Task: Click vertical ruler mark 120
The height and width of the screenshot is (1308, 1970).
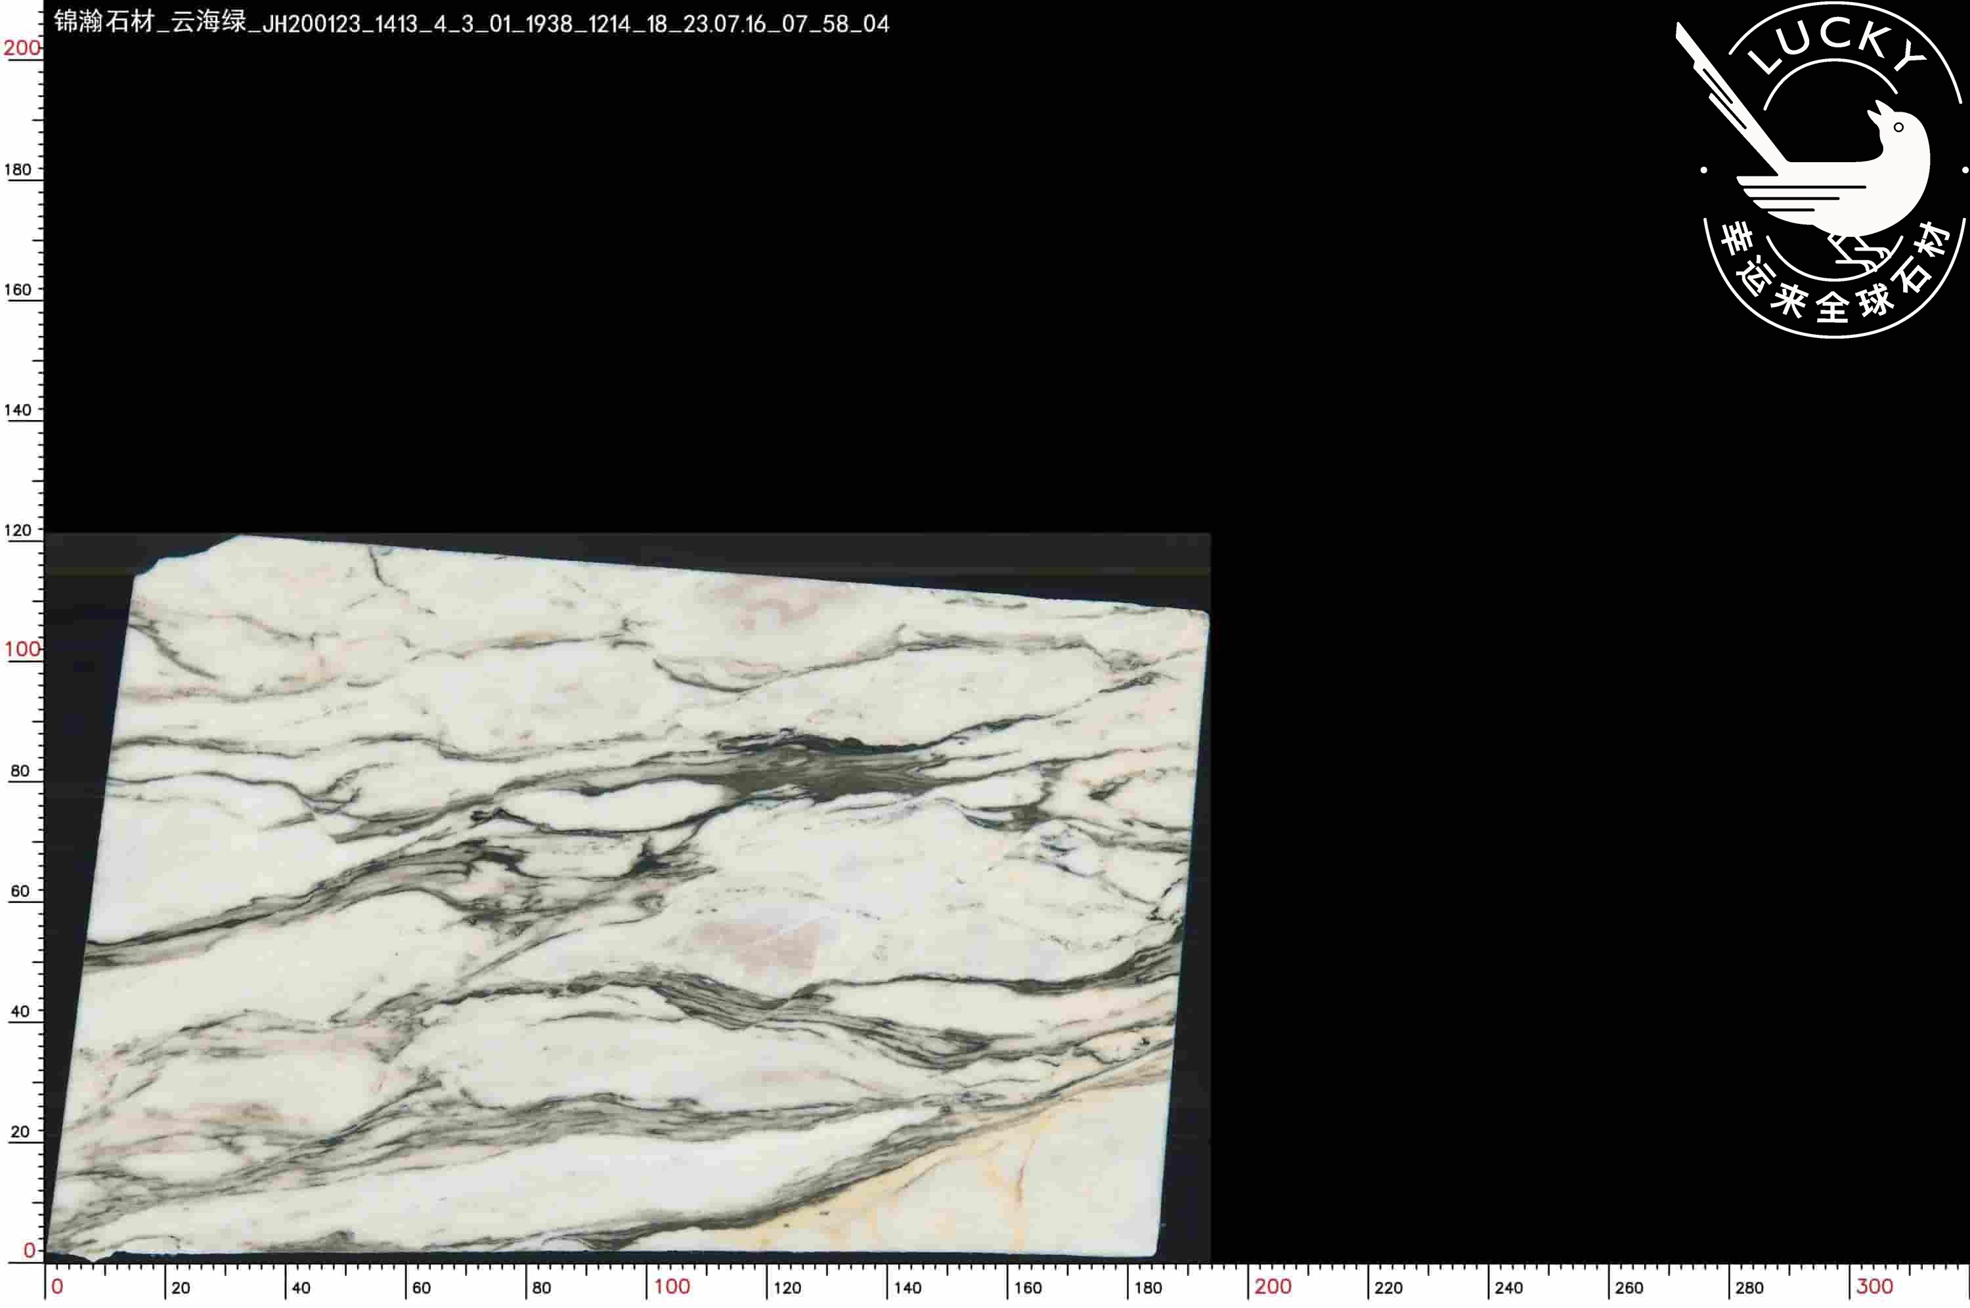Action: (x=18, y=530)
